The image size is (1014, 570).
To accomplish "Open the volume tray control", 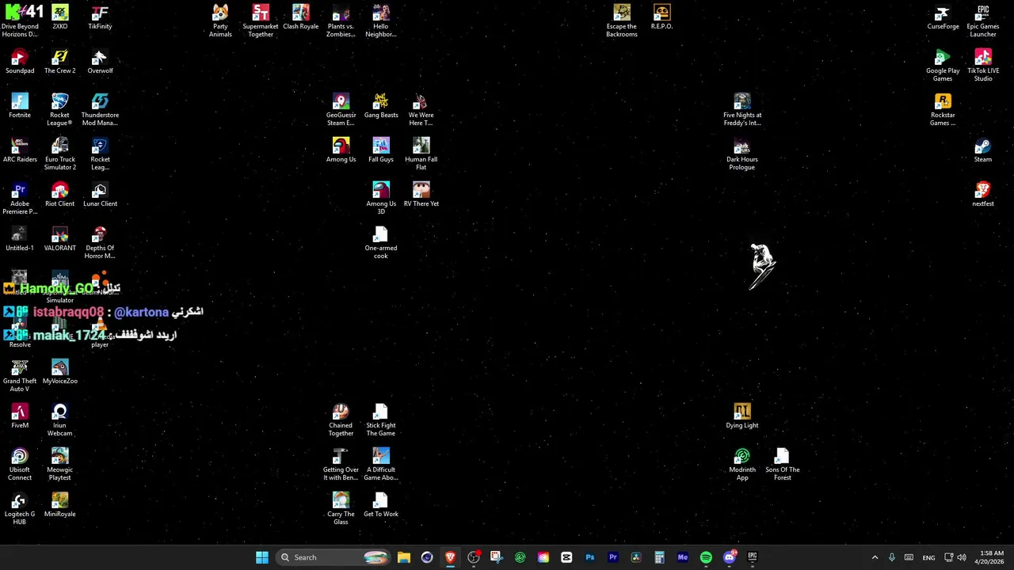I will pos(962,557).
